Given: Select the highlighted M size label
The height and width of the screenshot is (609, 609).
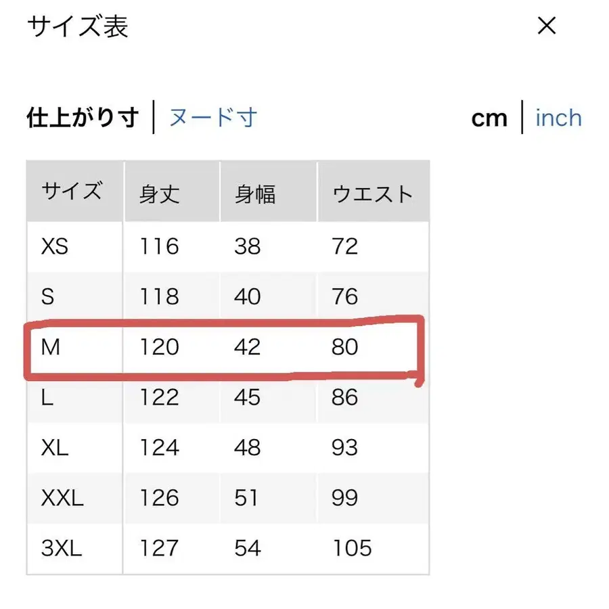Looking at the screenshot, I should pyautogui.click(x=50, y=347).
